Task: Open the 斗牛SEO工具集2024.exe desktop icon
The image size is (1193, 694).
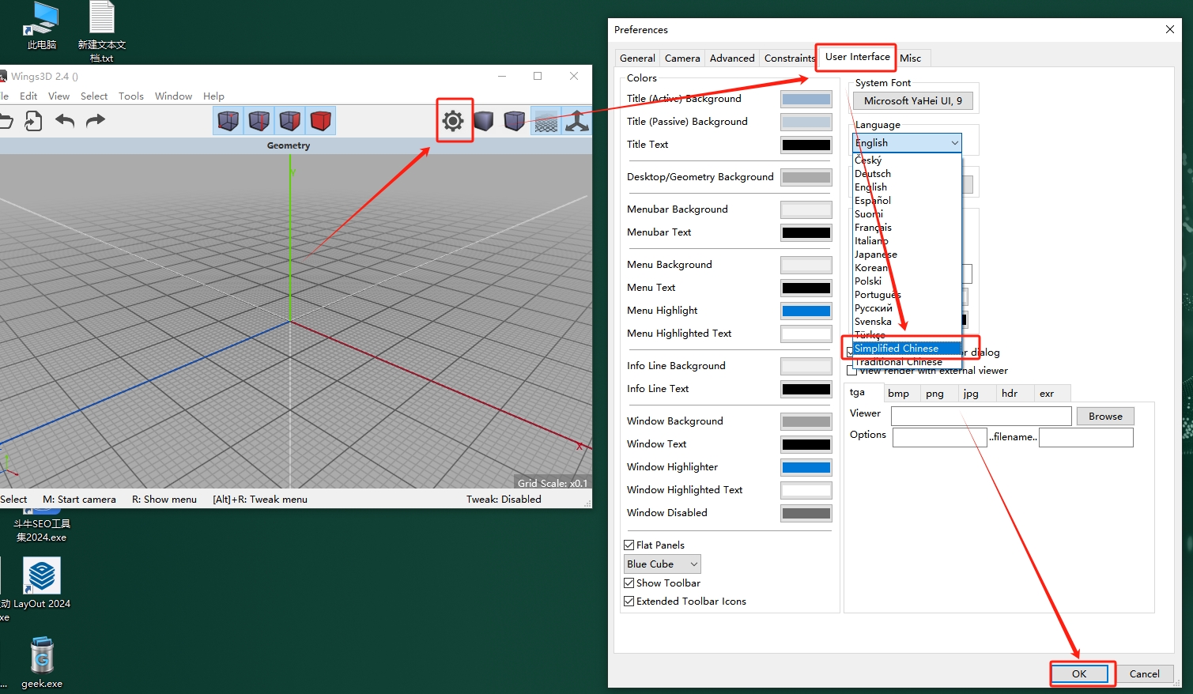Action: [42, 526]
